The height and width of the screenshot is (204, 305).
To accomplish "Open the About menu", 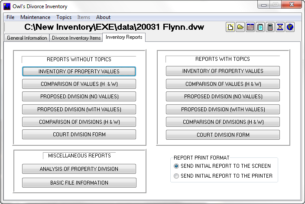I will point(103,17).
